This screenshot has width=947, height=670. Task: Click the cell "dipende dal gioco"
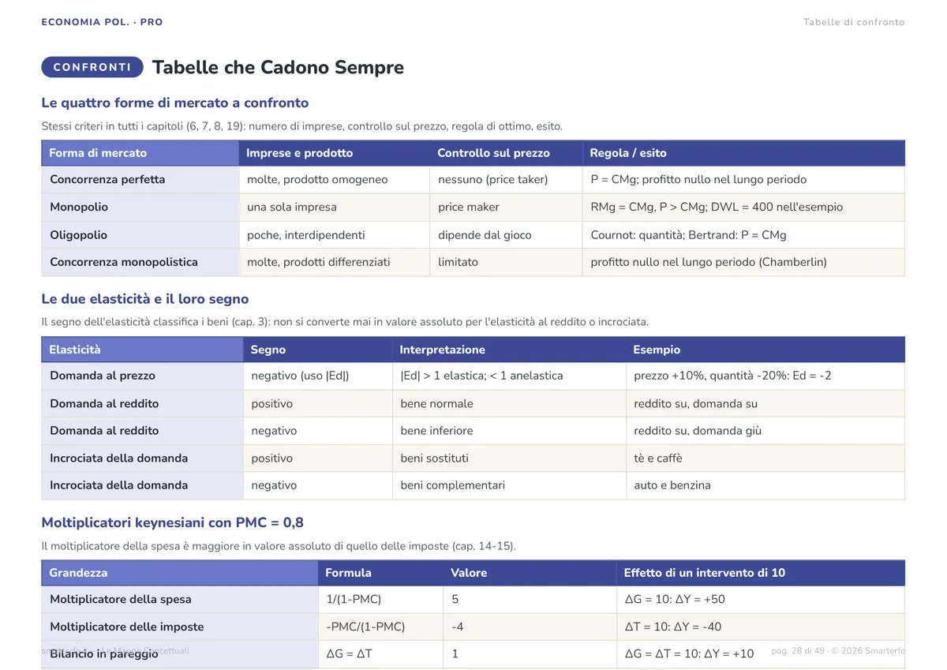[506, 234]
